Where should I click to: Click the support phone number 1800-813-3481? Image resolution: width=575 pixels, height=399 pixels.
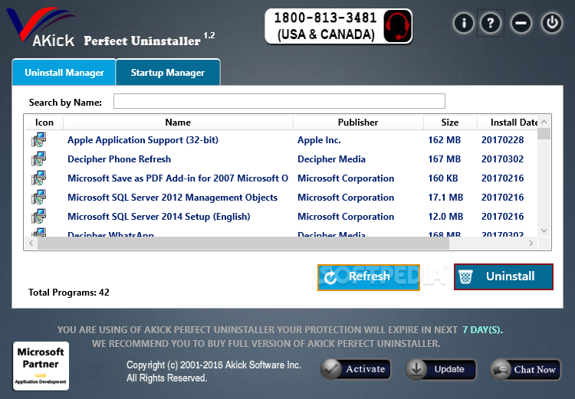coord(325,18)
